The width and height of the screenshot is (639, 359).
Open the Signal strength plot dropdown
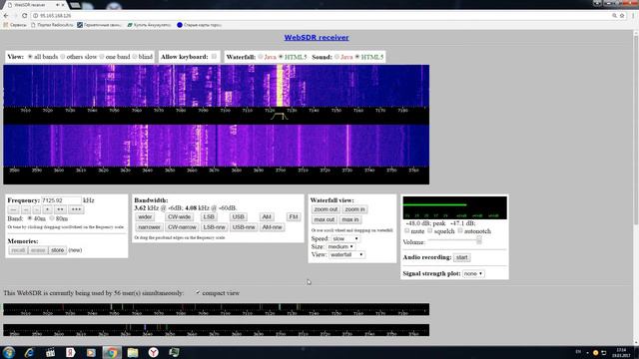(x=473, y=274)
